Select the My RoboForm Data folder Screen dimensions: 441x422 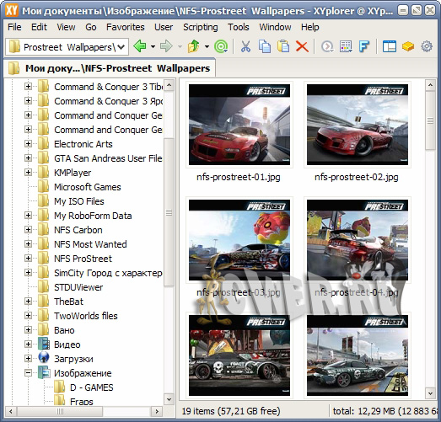[93, 216]
